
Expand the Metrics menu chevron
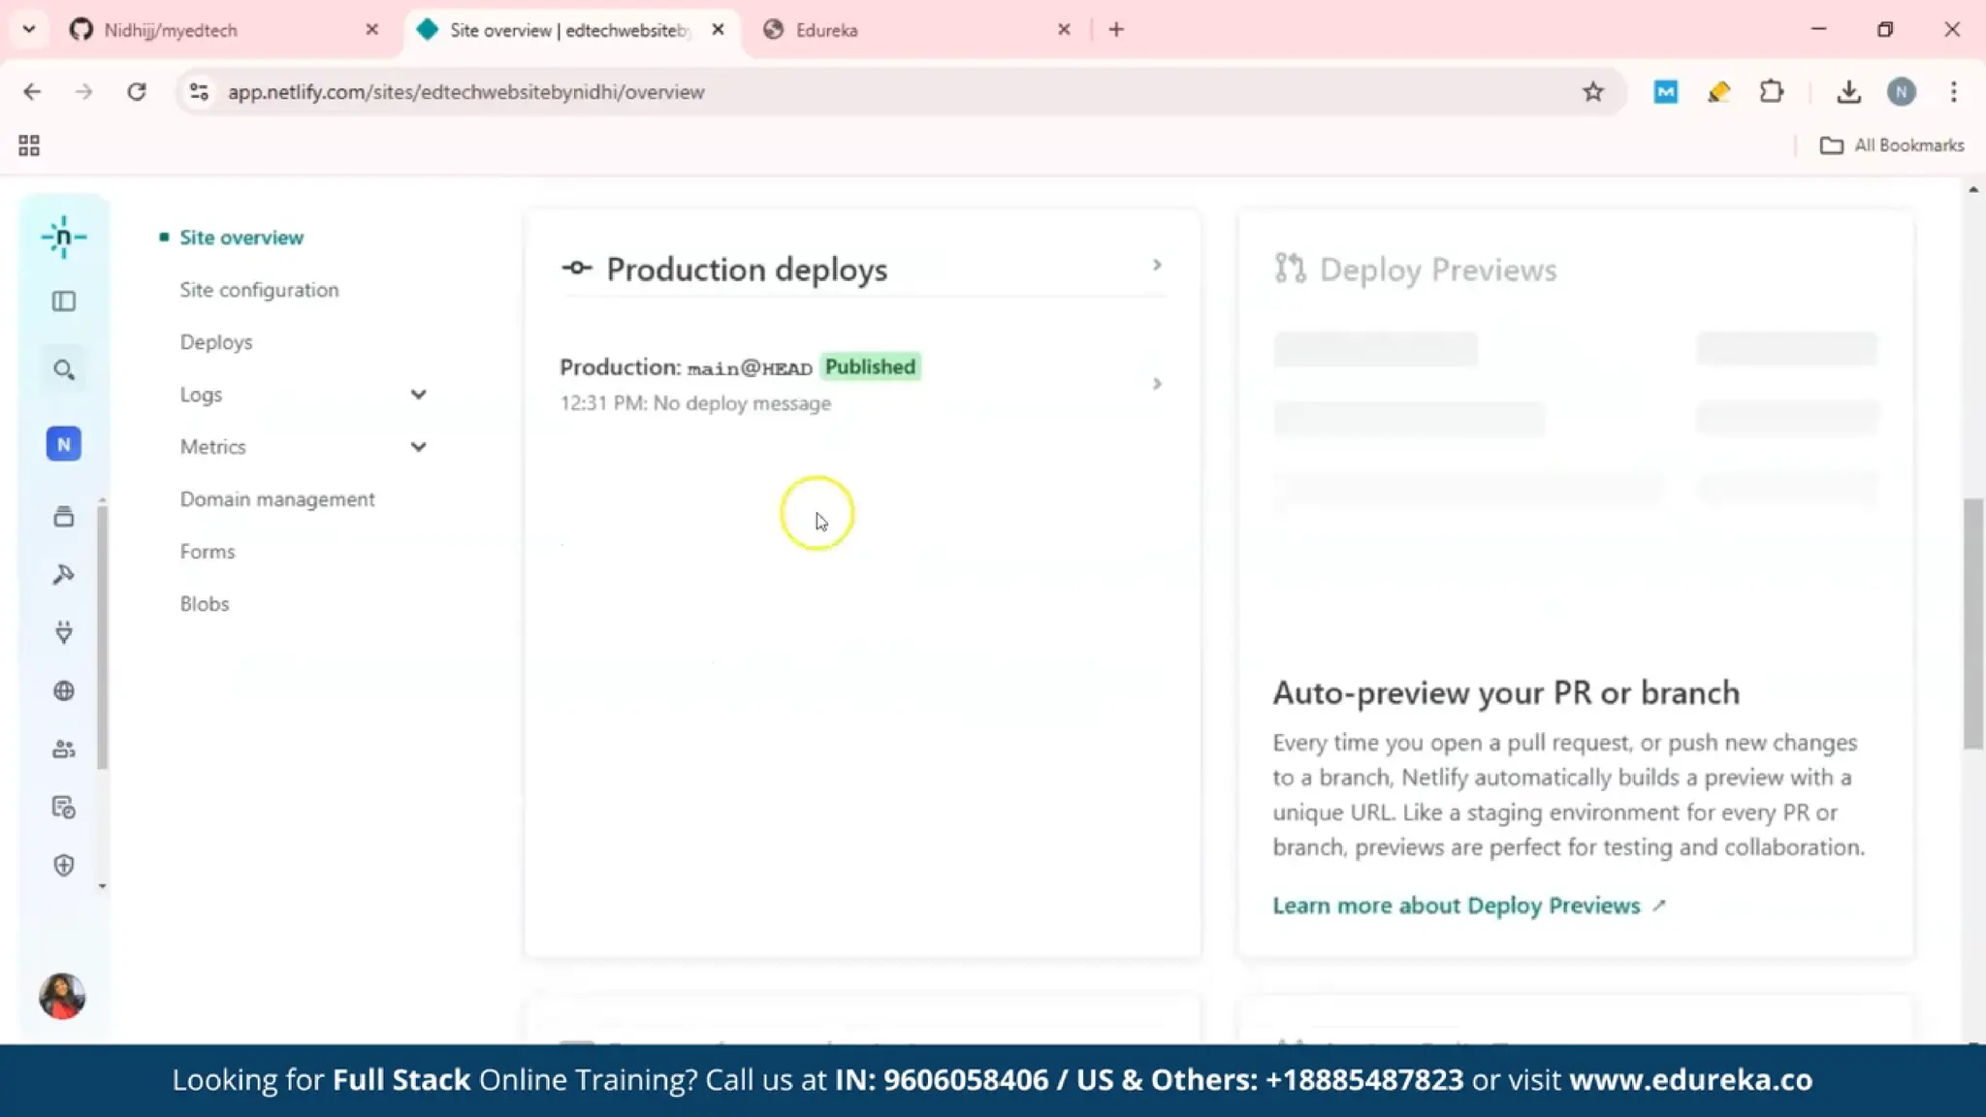[418, 447]
